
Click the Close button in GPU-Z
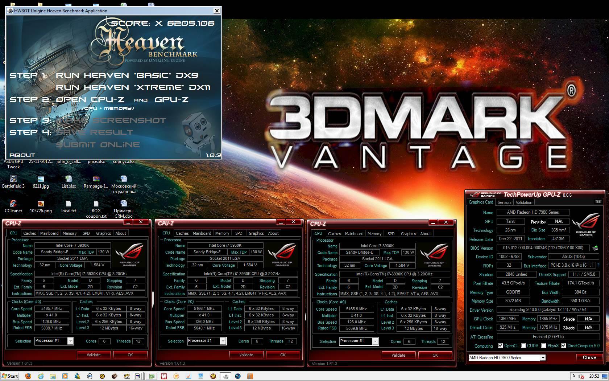tap(589, 357)
